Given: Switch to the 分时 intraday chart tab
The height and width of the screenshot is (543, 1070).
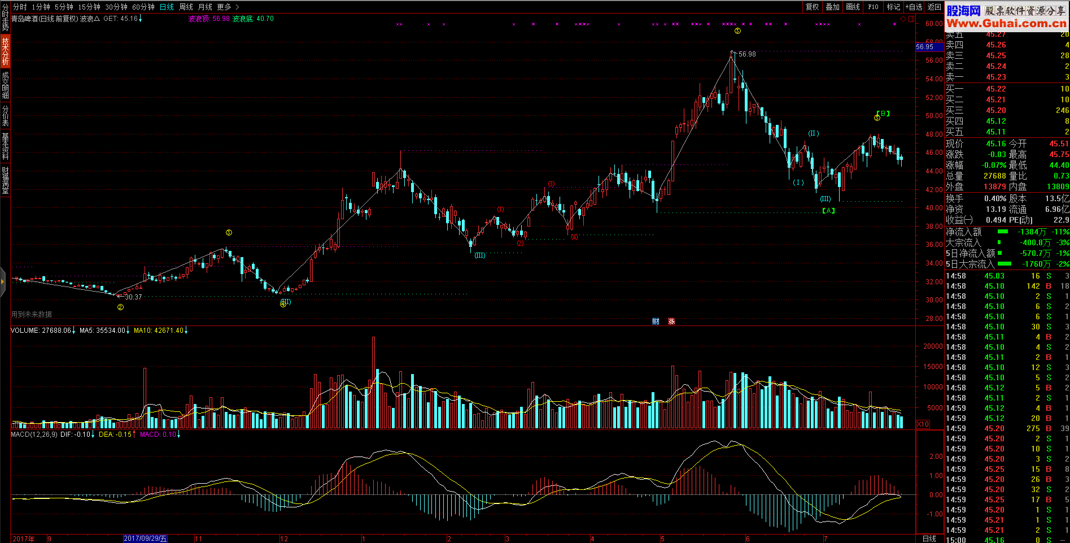Looking at the screenshot, I should 20,7.
